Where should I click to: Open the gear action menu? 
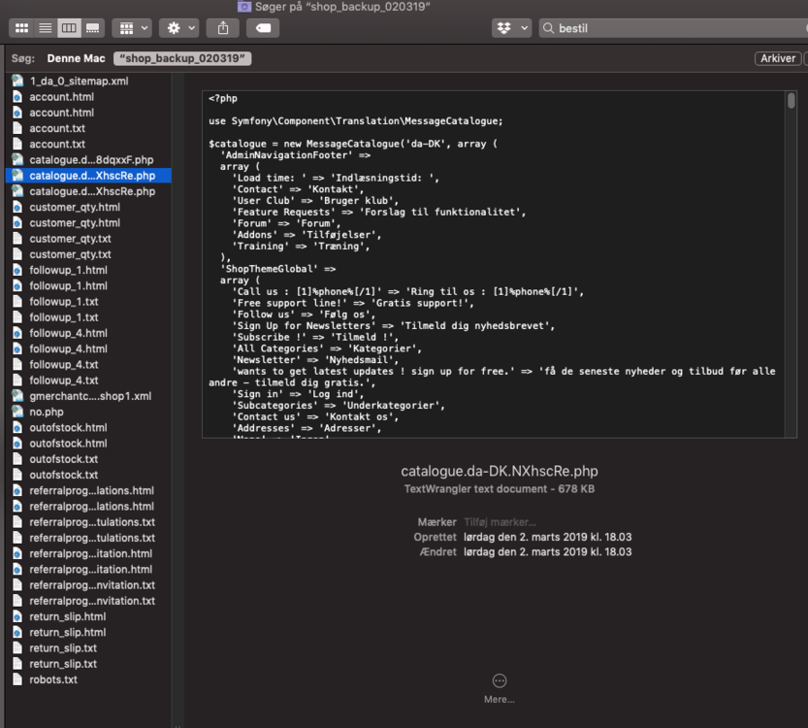[179, 28]
